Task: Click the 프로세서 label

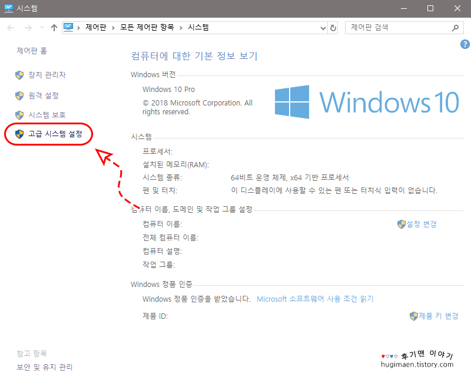Action: [157, 151]
